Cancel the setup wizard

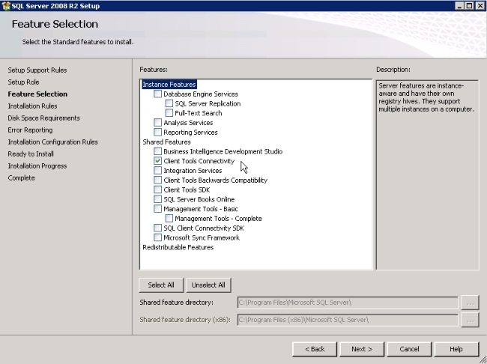coord(409,349)
